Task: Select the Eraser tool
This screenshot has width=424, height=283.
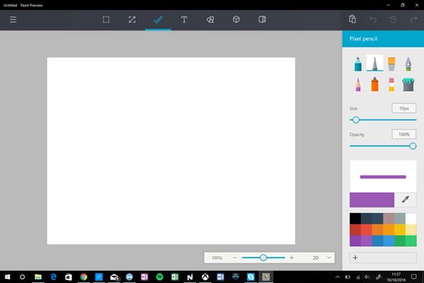Action: [x=391, y=84]
